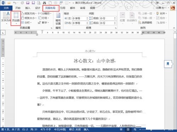Click the table grid icon in quick access toolbar
This screenshot has height=132, width=177.
(67, 3)
